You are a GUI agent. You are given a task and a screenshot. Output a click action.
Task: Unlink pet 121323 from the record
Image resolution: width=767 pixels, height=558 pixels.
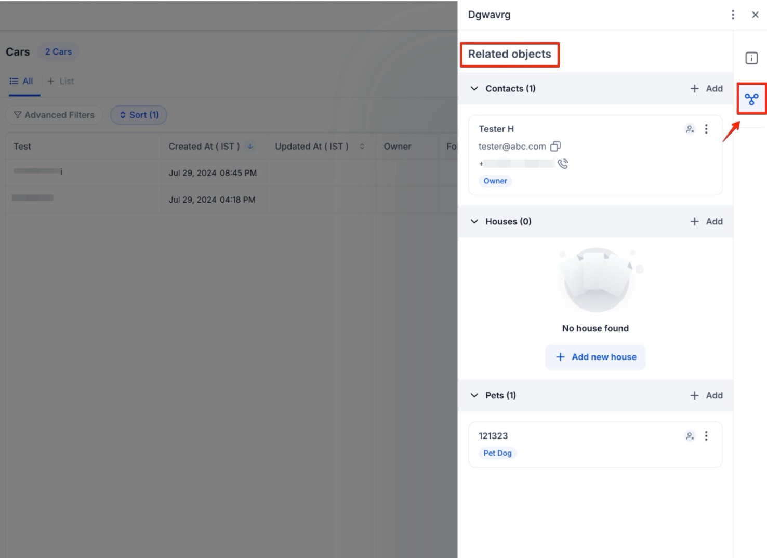pos(690,436)
